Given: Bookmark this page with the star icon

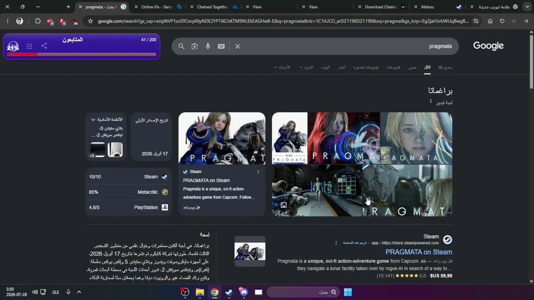Looking at the screenshot, I should (x=90, y=21).
